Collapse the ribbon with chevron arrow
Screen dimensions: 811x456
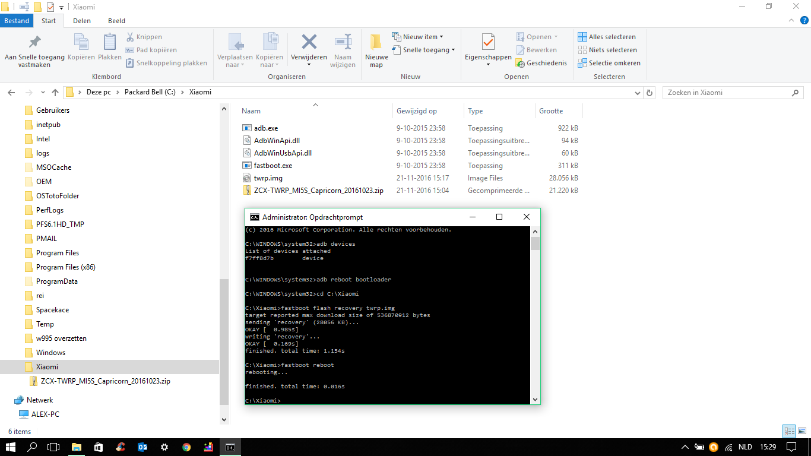(x=790, y=21)
